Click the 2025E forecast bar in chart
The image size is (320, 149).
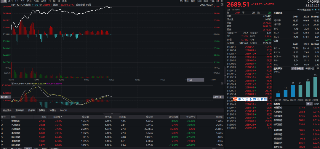coord(315,87)
